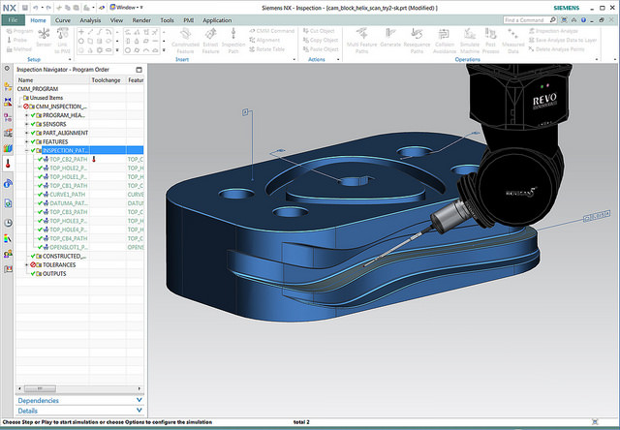
Task: Open the Window dropdown in title bar
Action: point(126,8)
